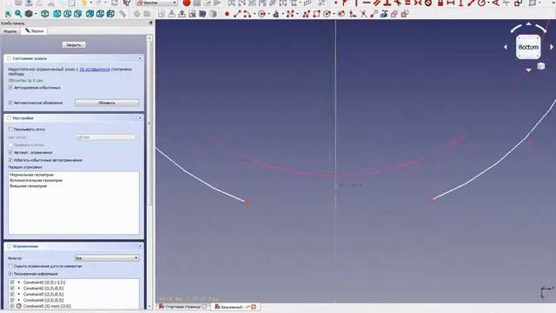Click the red Record macro button
556x313 pixels.
point(186,3)
